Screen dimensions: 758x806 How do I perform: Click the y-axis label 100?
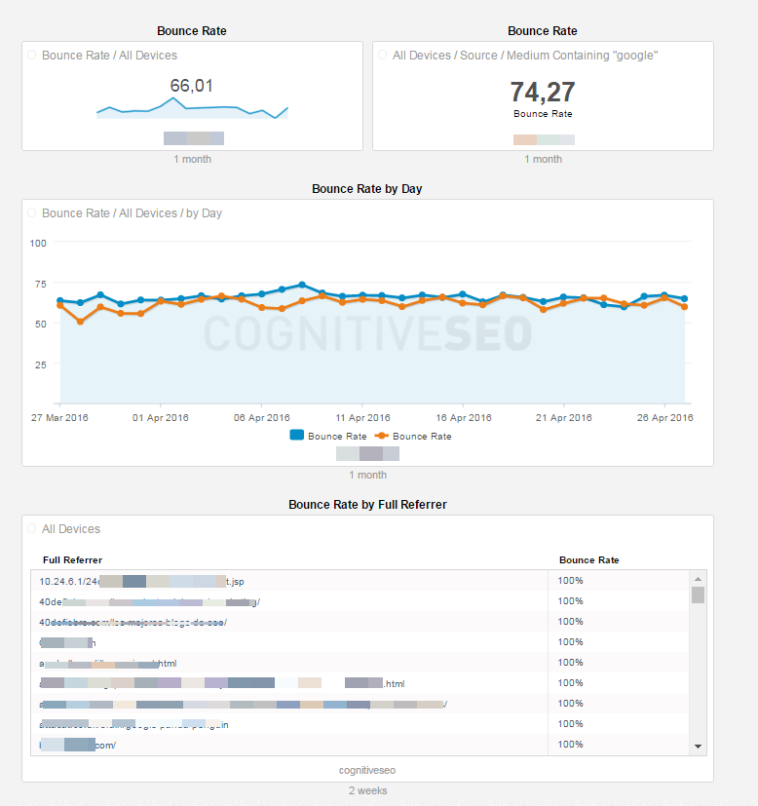click(x=38, y=243)
